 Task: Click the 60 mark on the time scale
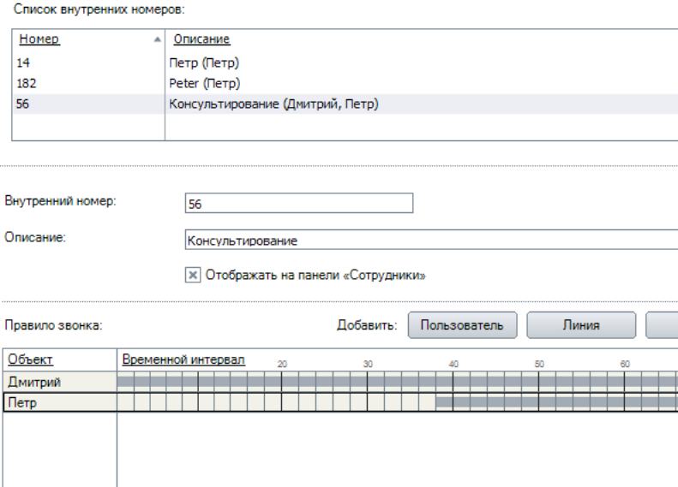coord(625,364)
